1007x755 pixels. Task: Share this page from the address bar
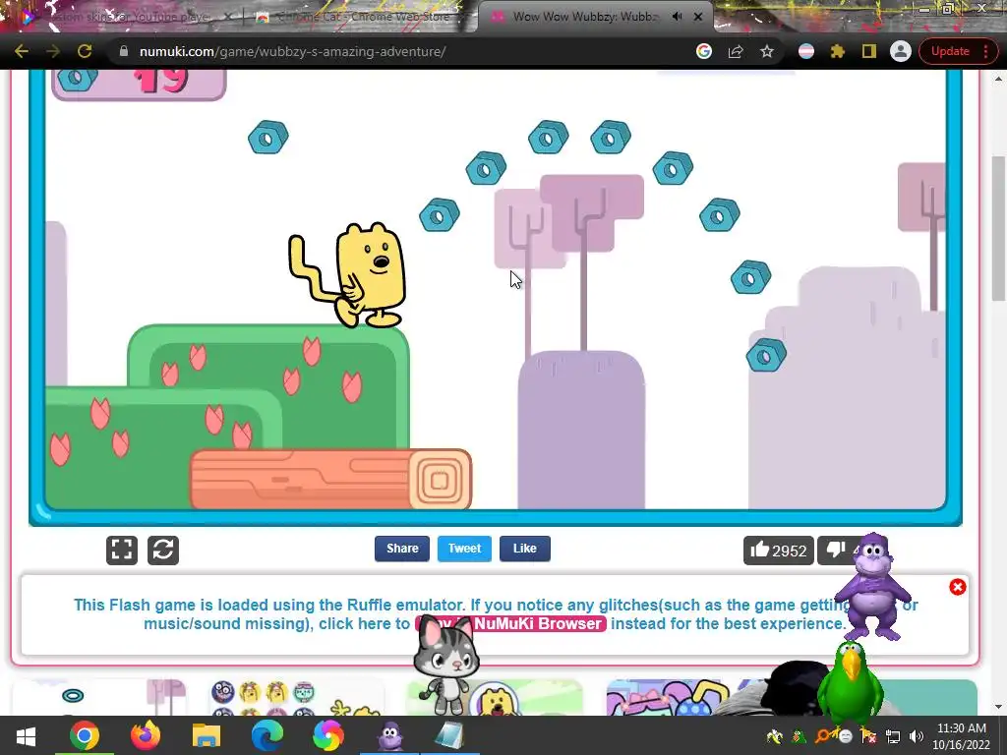[x=736, y=51]
